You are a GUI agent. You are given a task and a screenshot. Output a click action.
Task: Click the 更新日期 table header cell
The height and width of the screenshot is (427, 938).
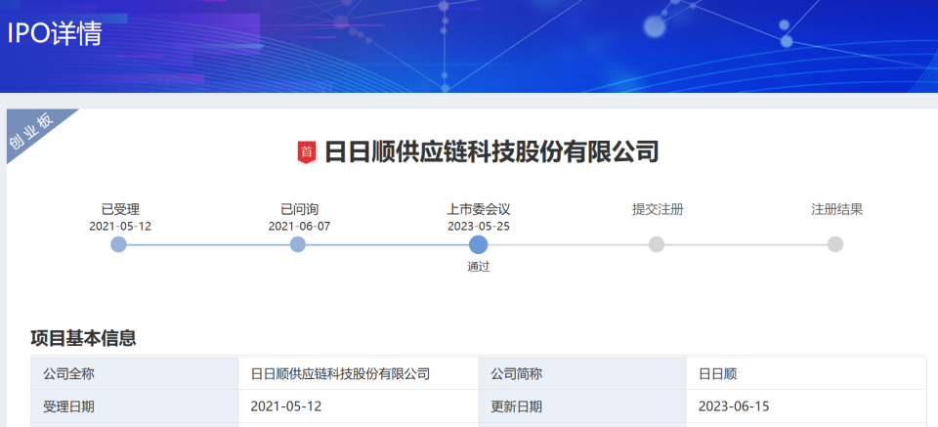(x=582, y=406)
